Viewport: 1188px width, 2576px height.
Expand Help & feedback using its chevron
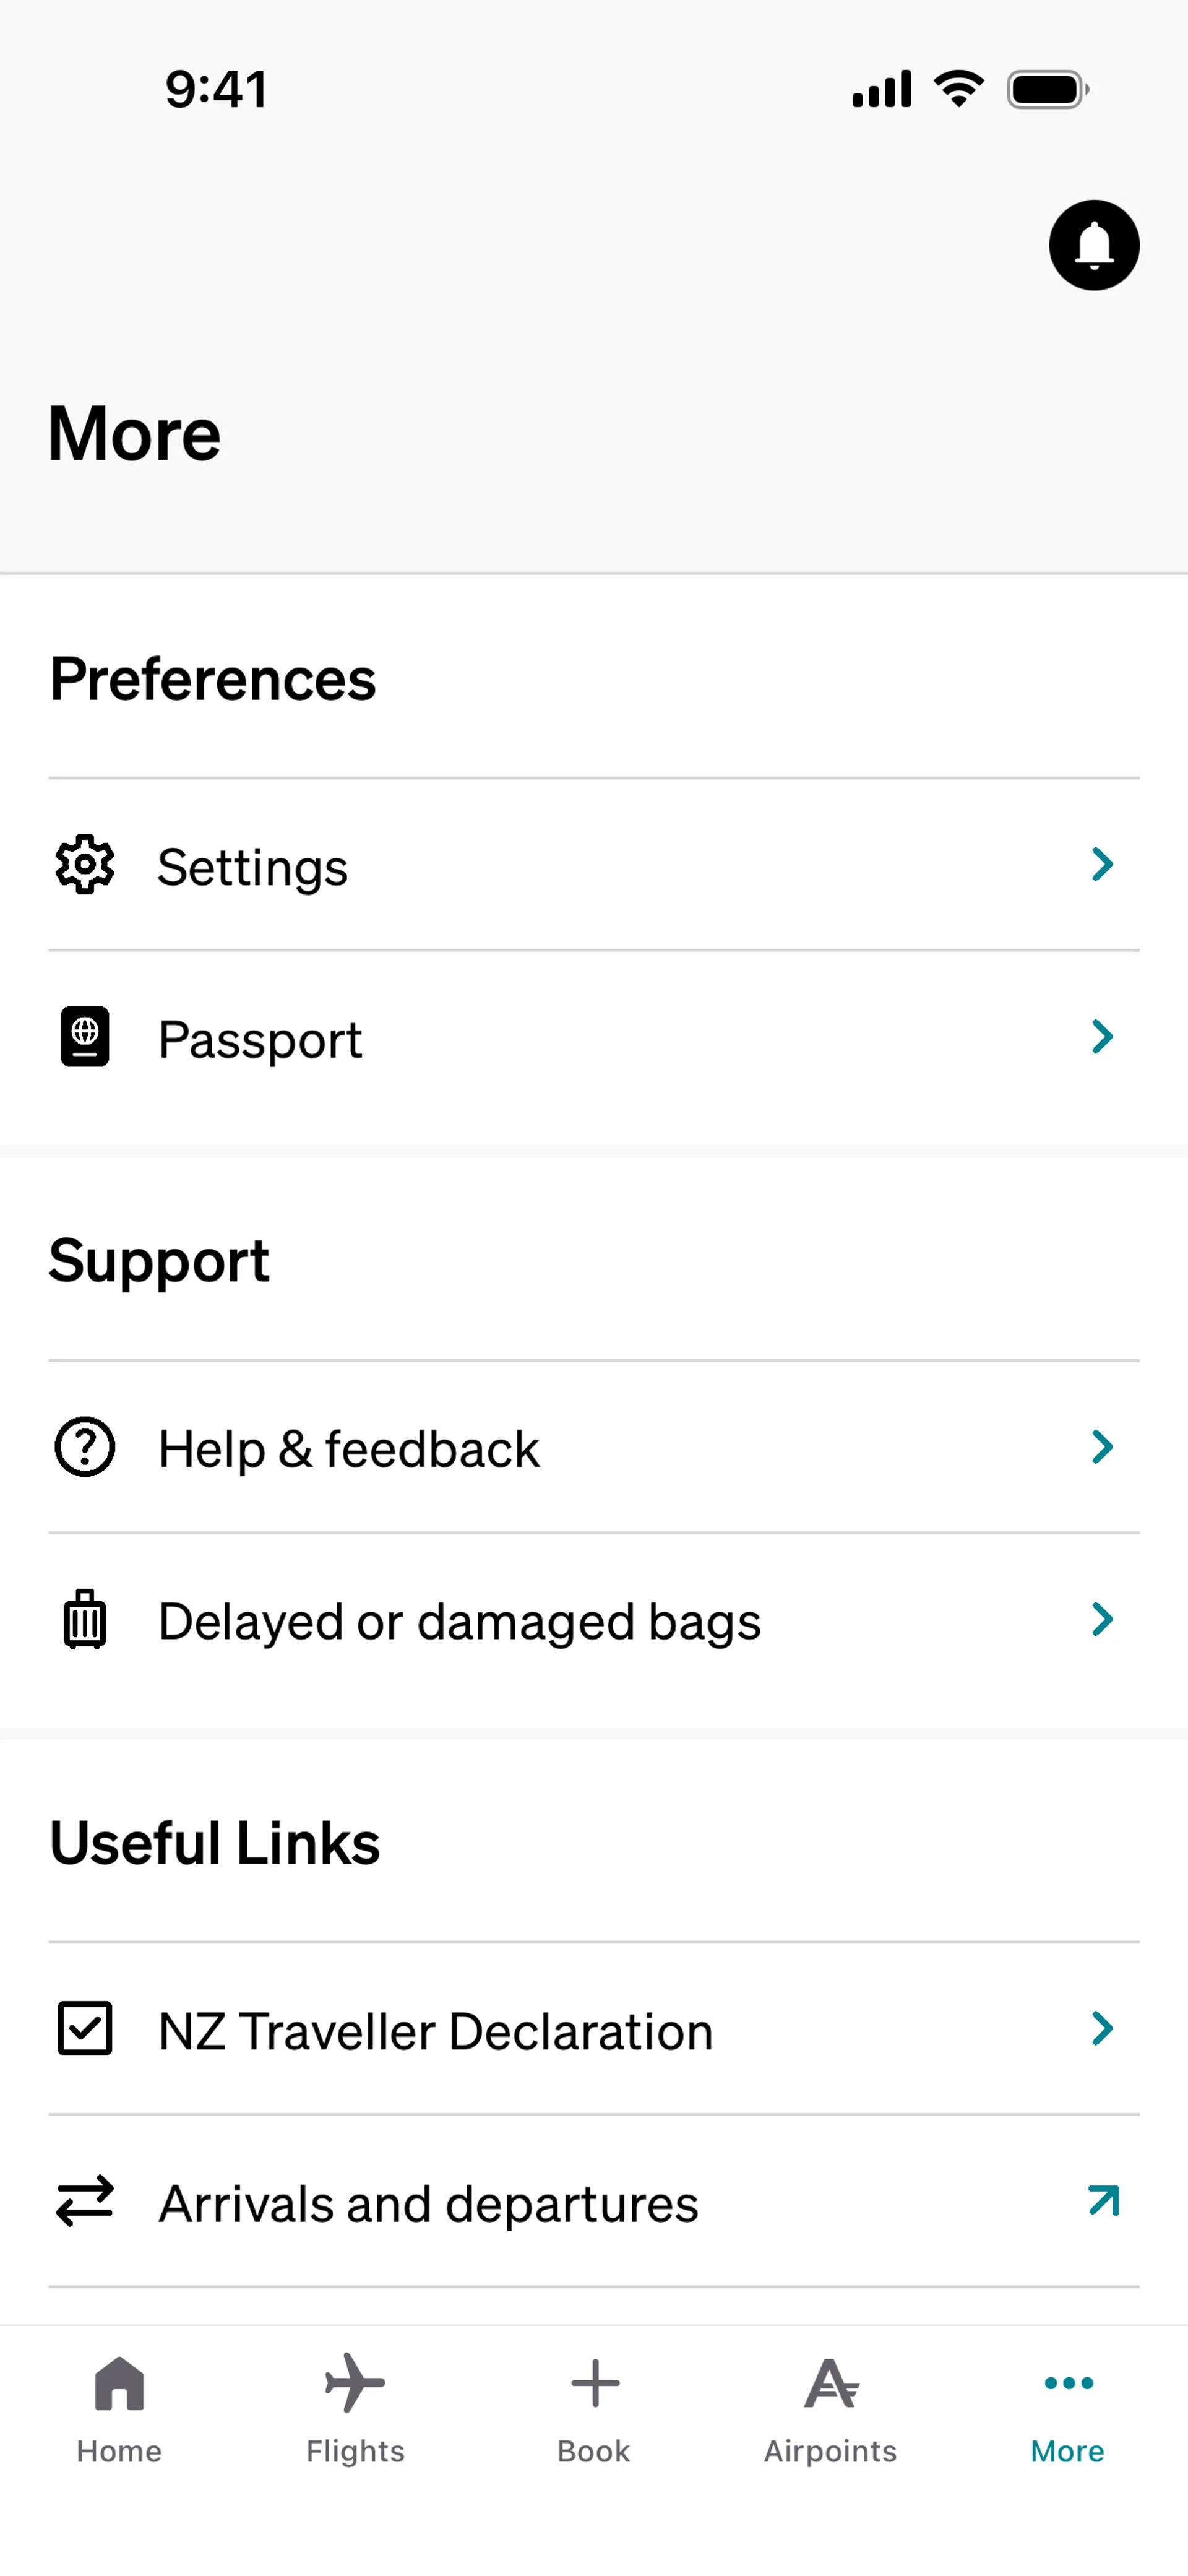(1102, 1447)
